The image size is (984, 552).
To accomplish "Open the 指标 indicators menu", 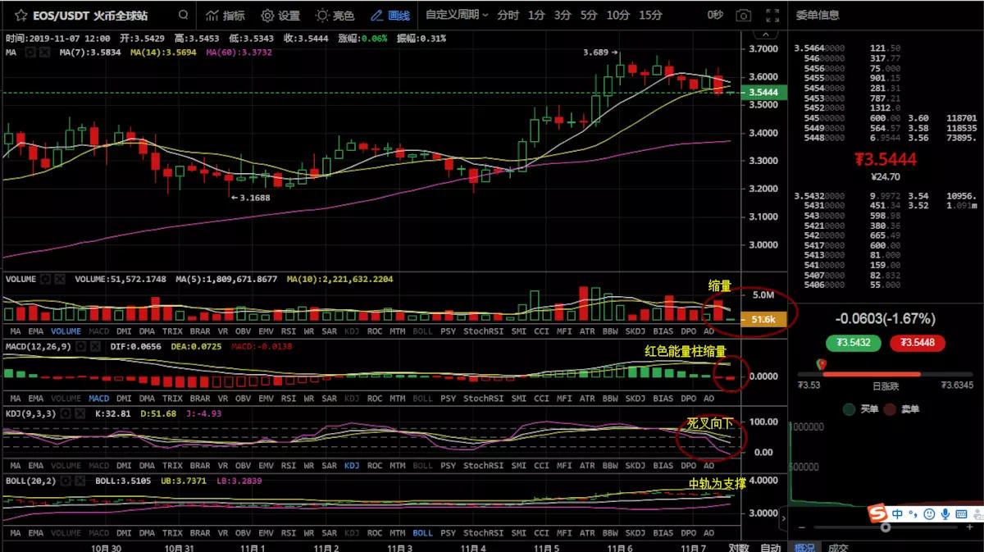I will pyautogui.click(x=225, y=16).
